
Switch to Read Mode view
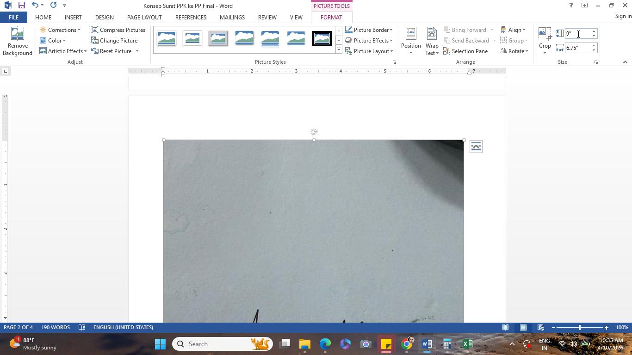coord(506,328)
